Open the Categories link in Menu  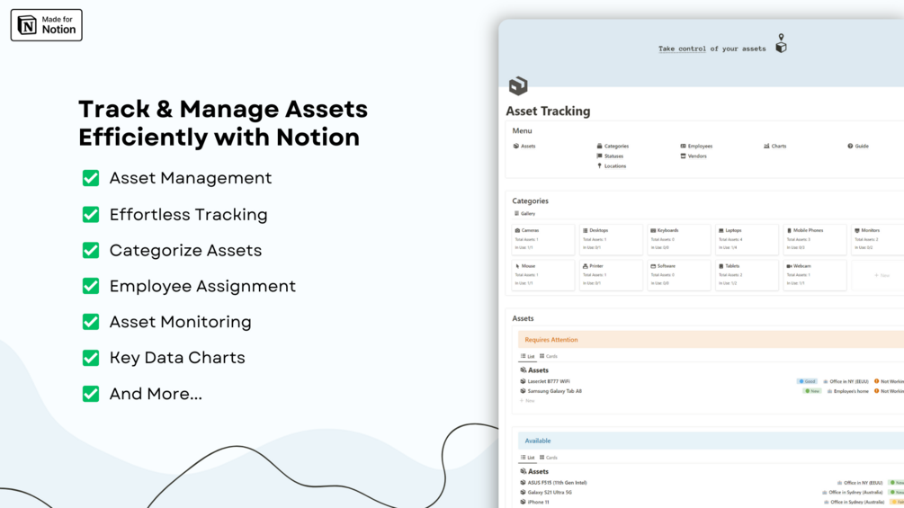tap(613, 147)
